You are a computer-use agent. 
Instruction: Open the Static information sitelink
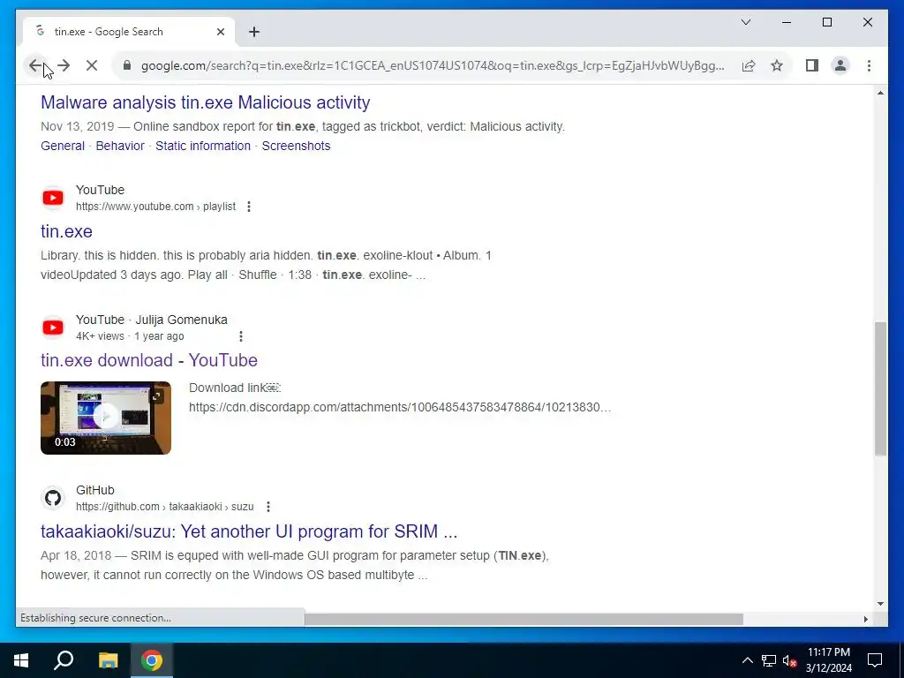pyautogui.click(x=203, y=146)
